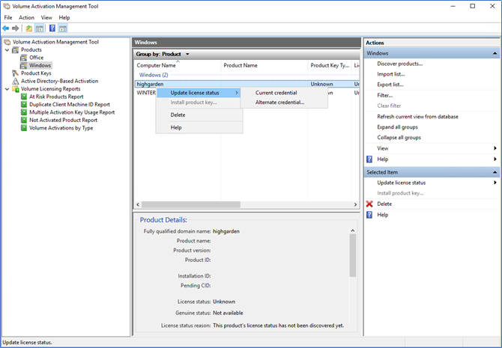Click the Multiple Activation Key Usage Report icon
Viewport: 502px width, 348px height.
point(24,112)
